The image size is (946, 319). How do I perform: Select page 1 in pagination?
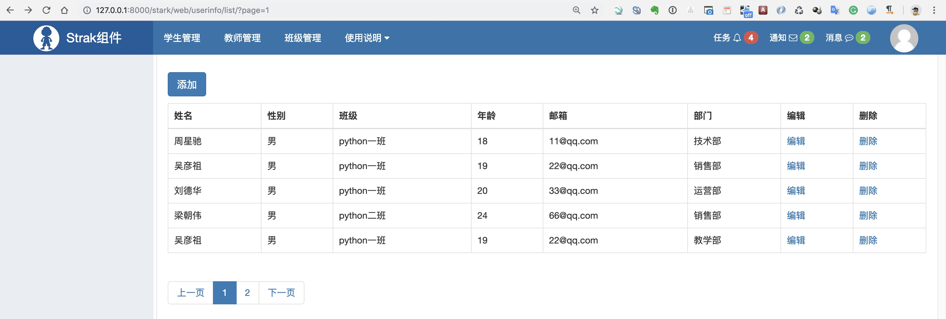coord(225,293)
